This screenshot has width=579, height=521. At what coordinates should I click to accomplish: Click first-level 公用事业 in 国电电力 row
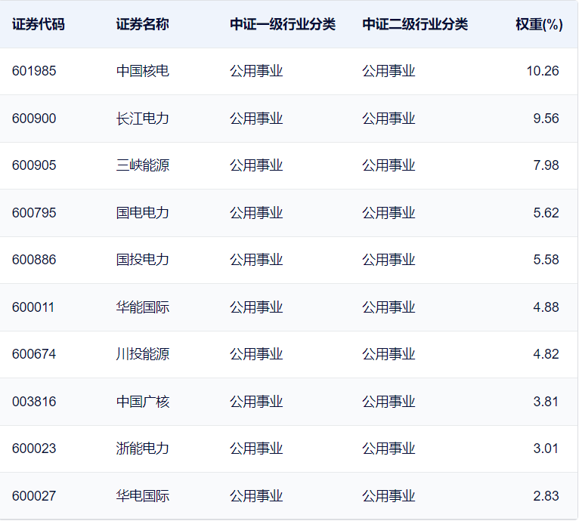(x=256, y=213)
